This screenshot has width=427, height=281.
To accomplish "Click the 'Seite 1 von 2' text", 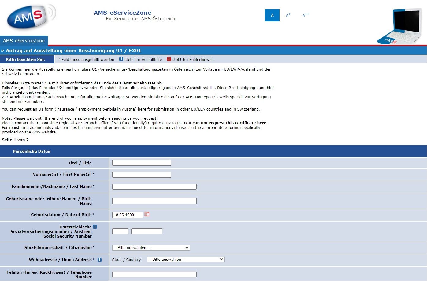I will pos(15,140).
